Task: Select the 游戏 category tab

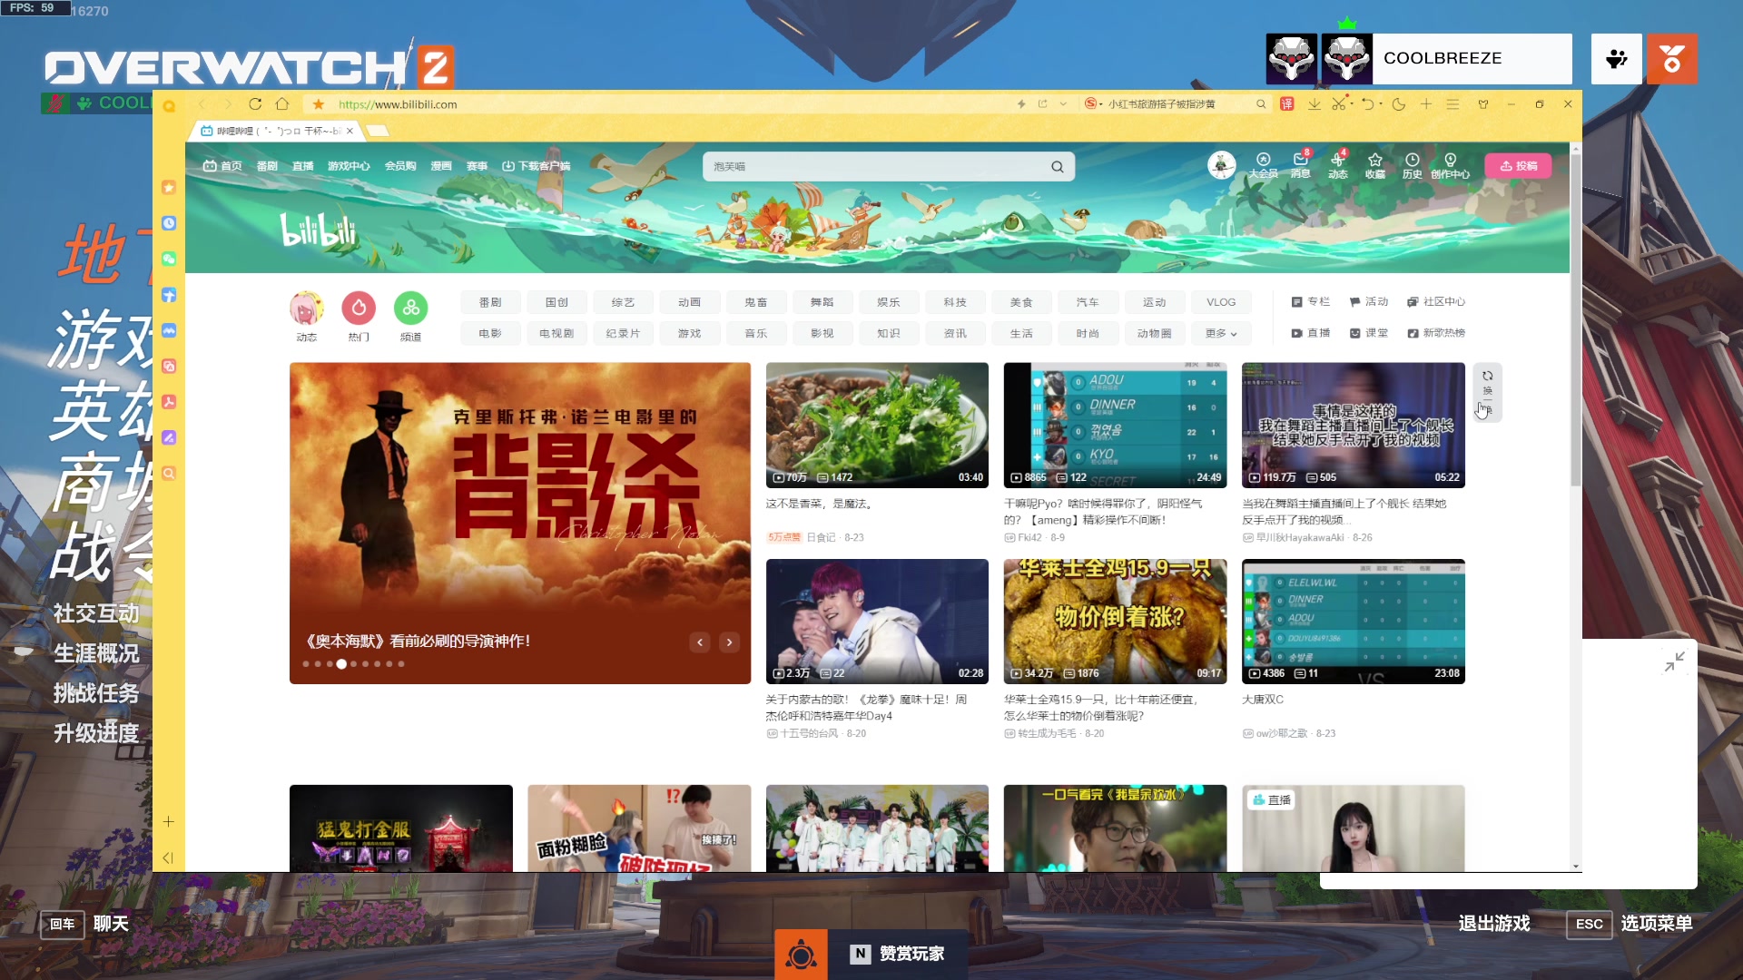Action: pyautogui.click(x=689, y=334)
